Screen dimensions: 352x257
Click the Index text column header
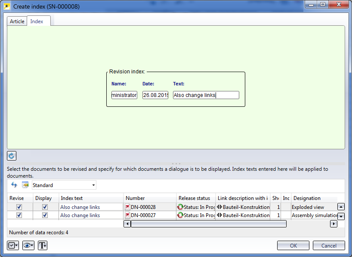91,198
